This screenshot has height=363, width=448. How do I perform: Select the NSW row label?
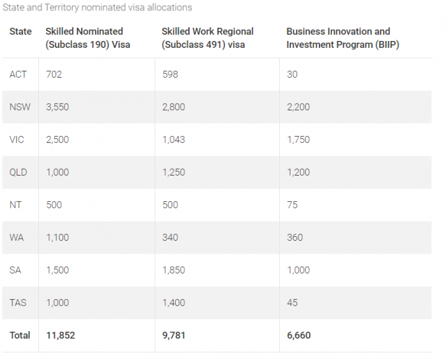coord(19,107)
